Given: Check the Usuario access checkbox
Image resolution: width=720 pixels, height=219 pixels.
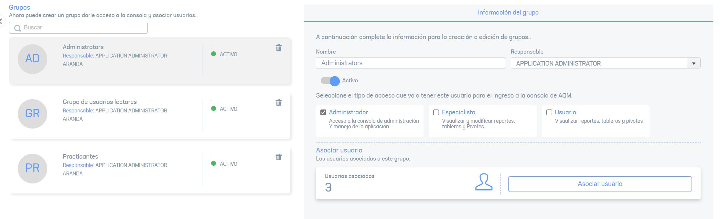Looking at the screenshot, I should tap(549, 112).
